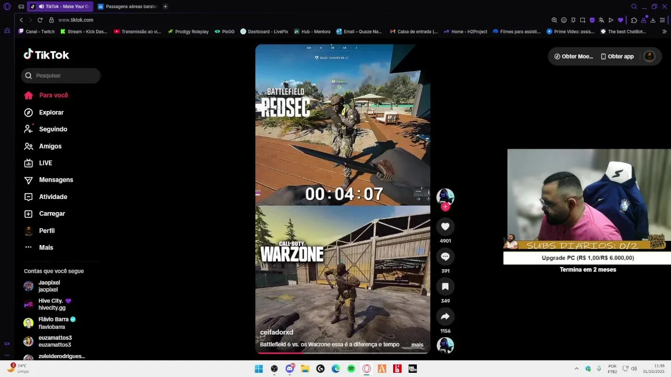Open the profile avatar menu at top right
This screenshot has height=377, width=671.
coord(649,57)
